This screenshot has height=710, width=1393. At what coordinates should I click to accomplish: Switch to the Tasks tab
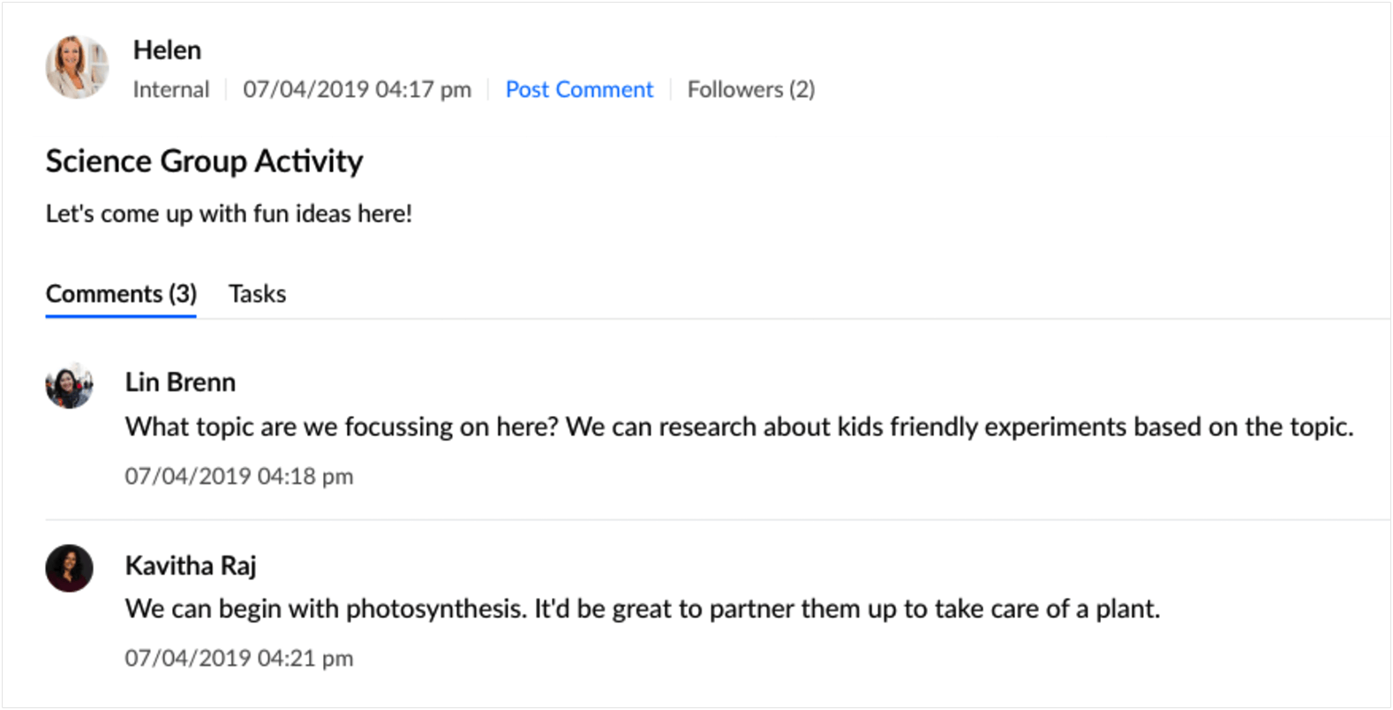click(x=257, y=294)
